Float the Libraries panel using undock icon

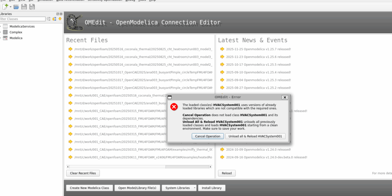click(57, 14)
